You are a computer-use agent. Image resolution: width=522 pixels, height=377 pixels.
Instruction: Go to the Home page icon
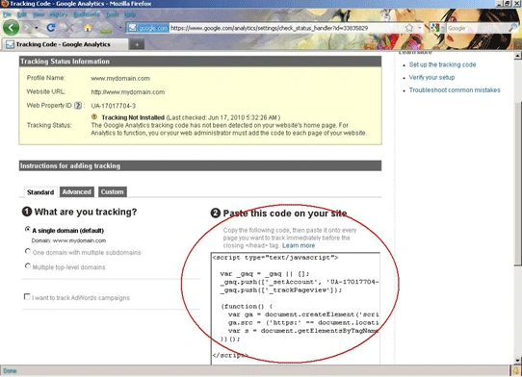[88, 28]
